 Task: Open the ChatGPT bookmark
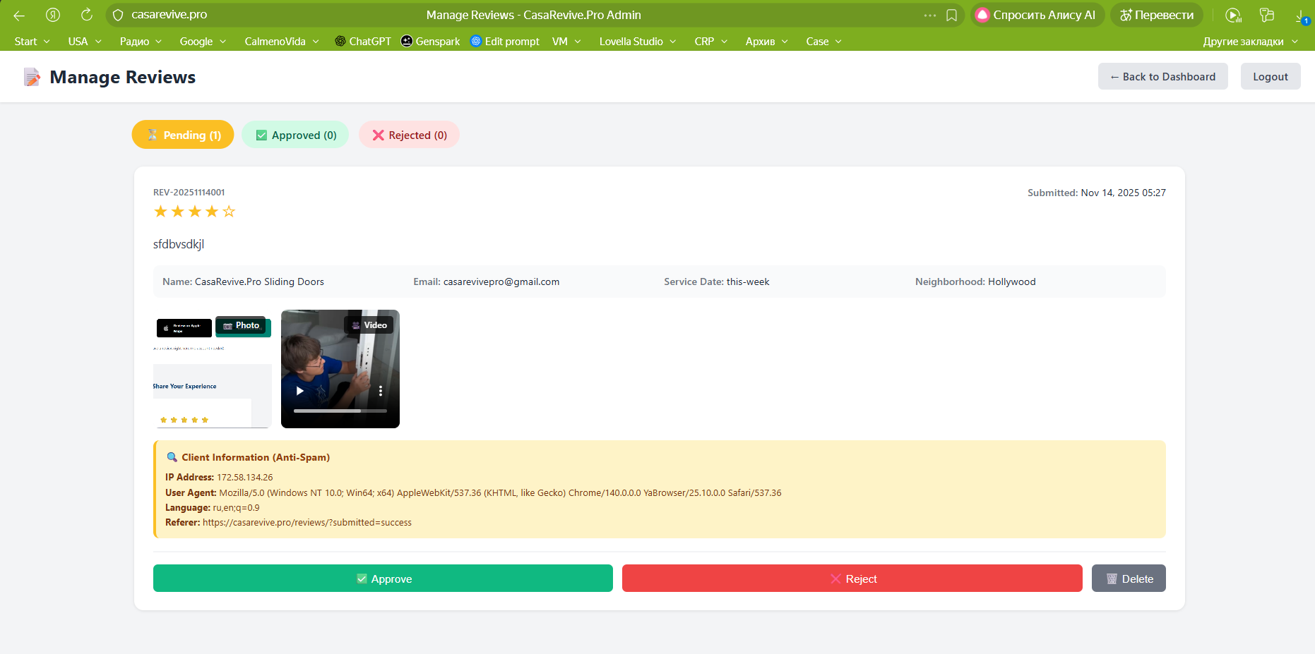point(362,42)
